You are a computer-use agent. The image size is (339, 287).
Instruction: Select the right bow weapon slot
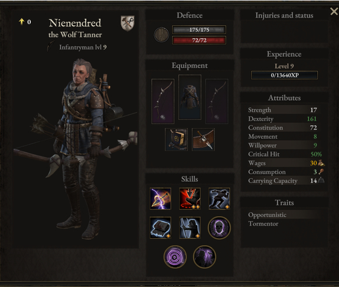pos(217,101)
